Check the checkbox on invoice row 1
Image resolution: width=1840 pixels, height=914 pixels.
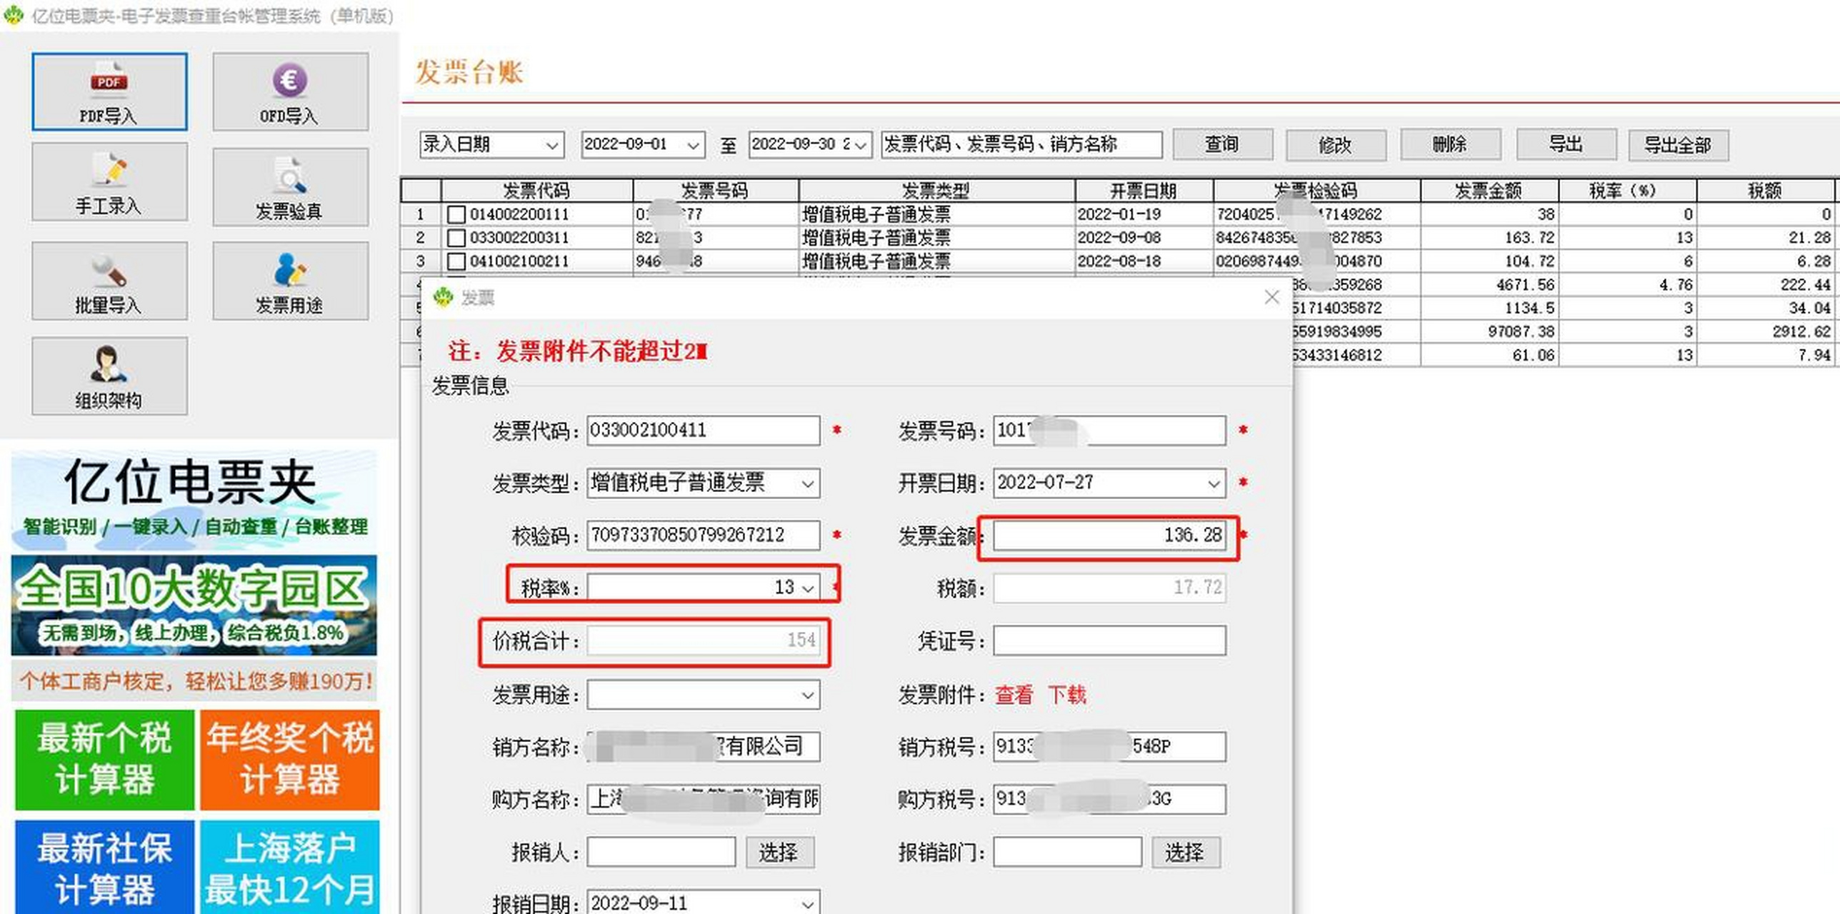pos(457,214)
